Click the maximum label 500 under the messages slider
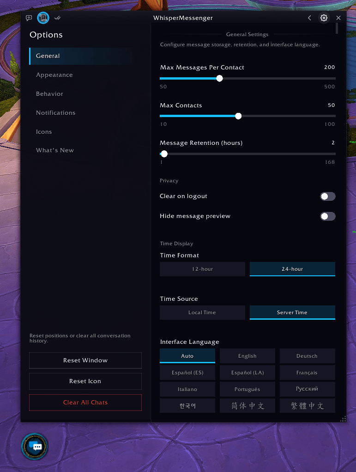The height and width of the screenshot is (472, 356). point(330,87)
